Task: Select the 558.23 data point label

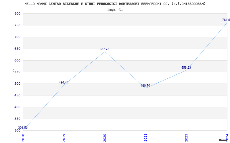Action: click(186, 67)
